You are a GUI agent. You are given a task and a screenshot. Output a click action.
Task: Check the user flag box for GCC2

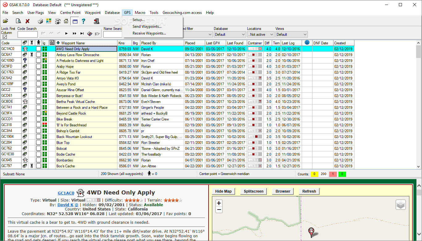coord(38,90)
